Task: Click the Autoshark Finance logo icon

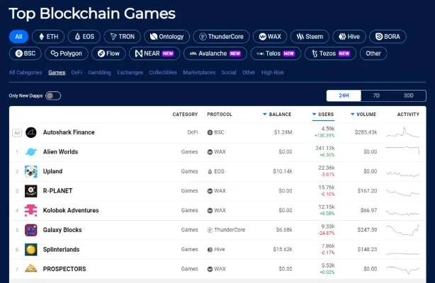Action: click(31, 132)
